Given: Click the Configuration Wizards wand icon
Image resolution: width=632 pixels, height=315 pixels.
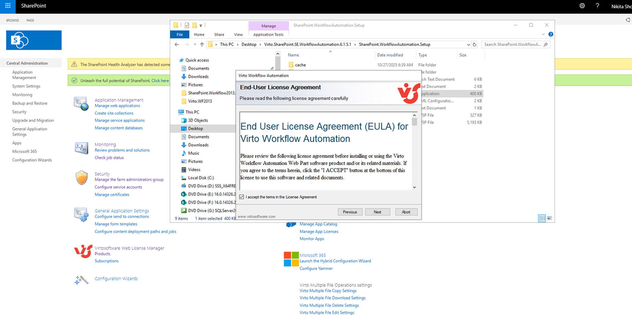Looking at the screenshot, I should tap(81, 279).
